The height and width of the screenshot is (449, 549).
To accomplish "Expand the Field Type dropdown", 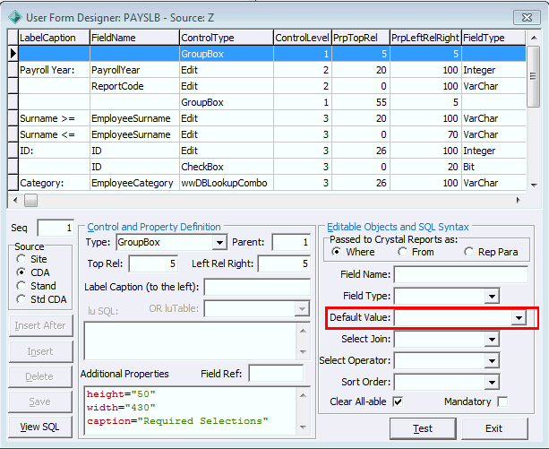I will tap(492, 297).
